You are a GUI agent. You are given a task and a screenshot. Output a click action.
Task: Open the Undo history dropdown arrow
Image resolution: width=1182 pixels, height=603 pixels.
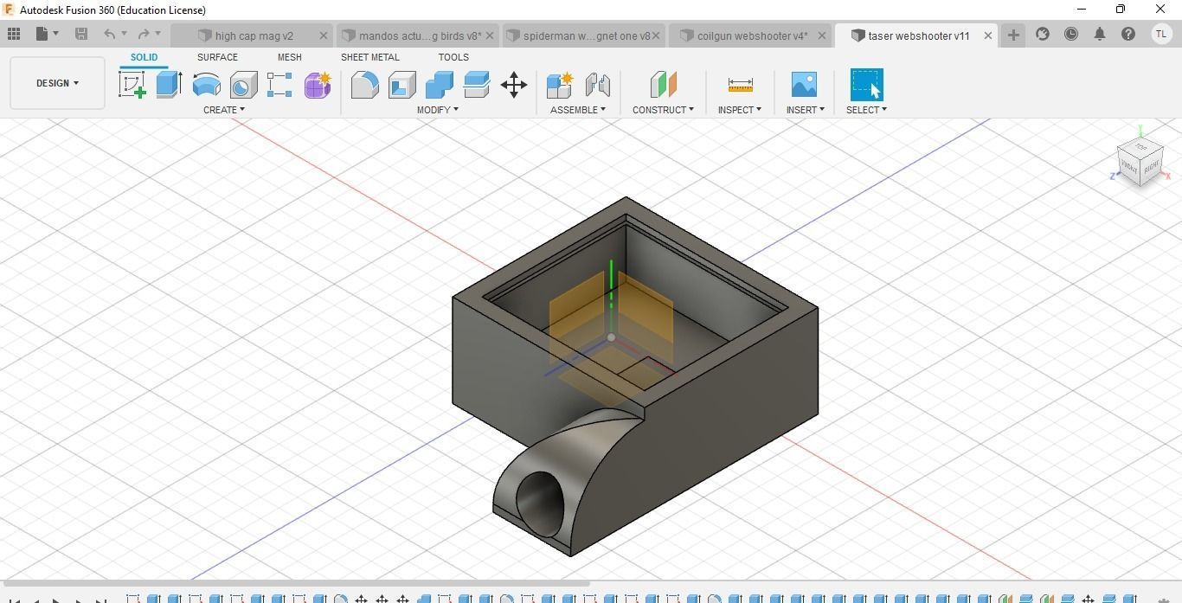(124, 34)
